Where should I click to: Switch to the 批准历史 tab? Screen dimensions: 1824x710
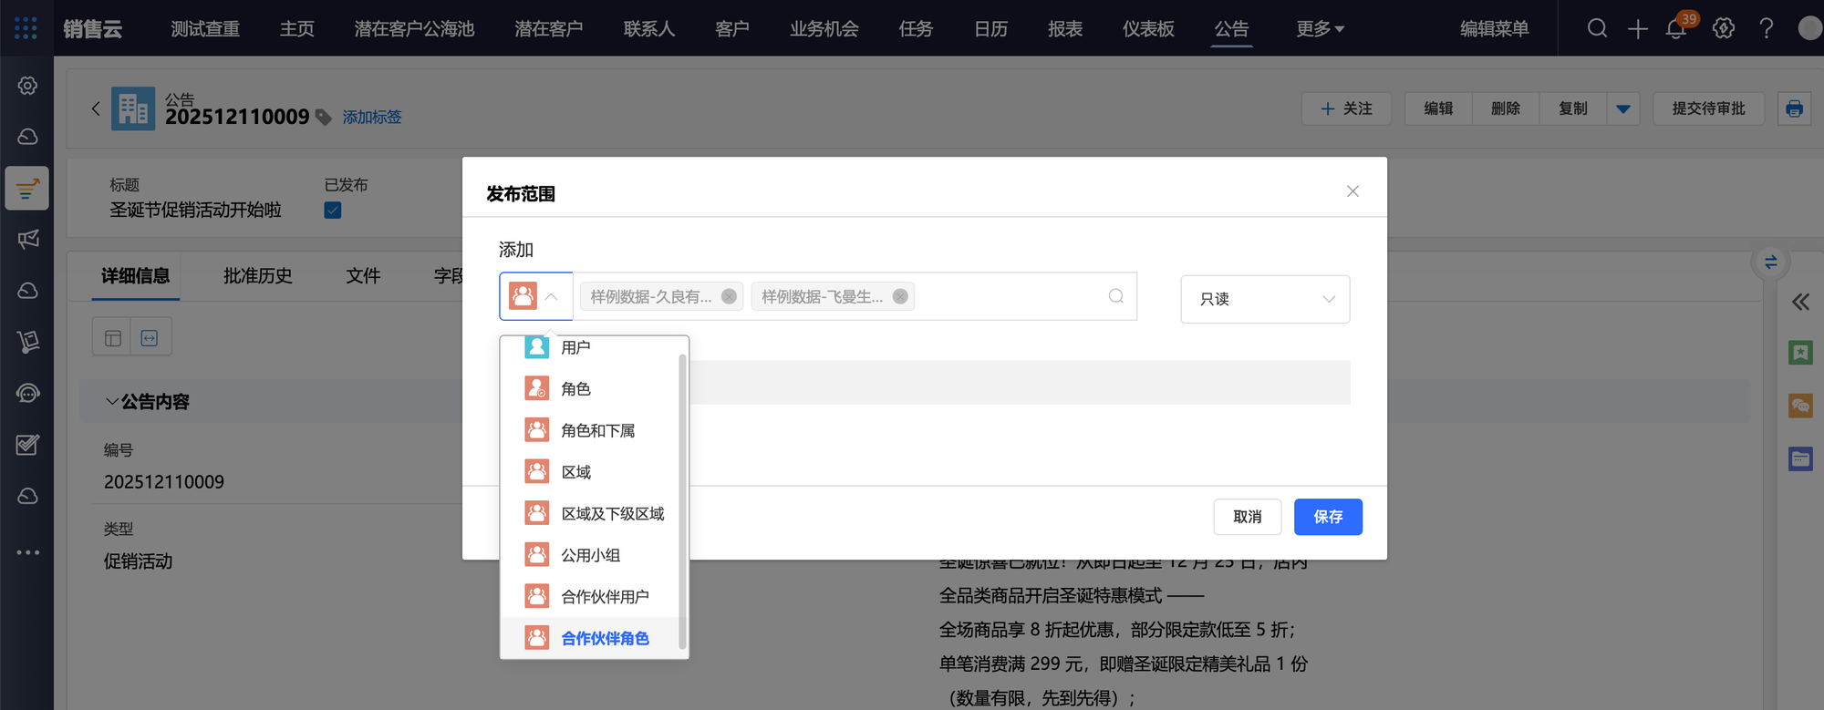pos(257,276)
